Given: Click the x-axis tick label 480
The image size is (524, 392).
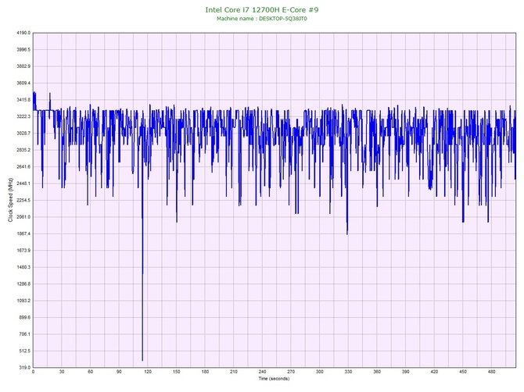Looking at the screenshot, I should pyautogui.click(x=492, y=372).
